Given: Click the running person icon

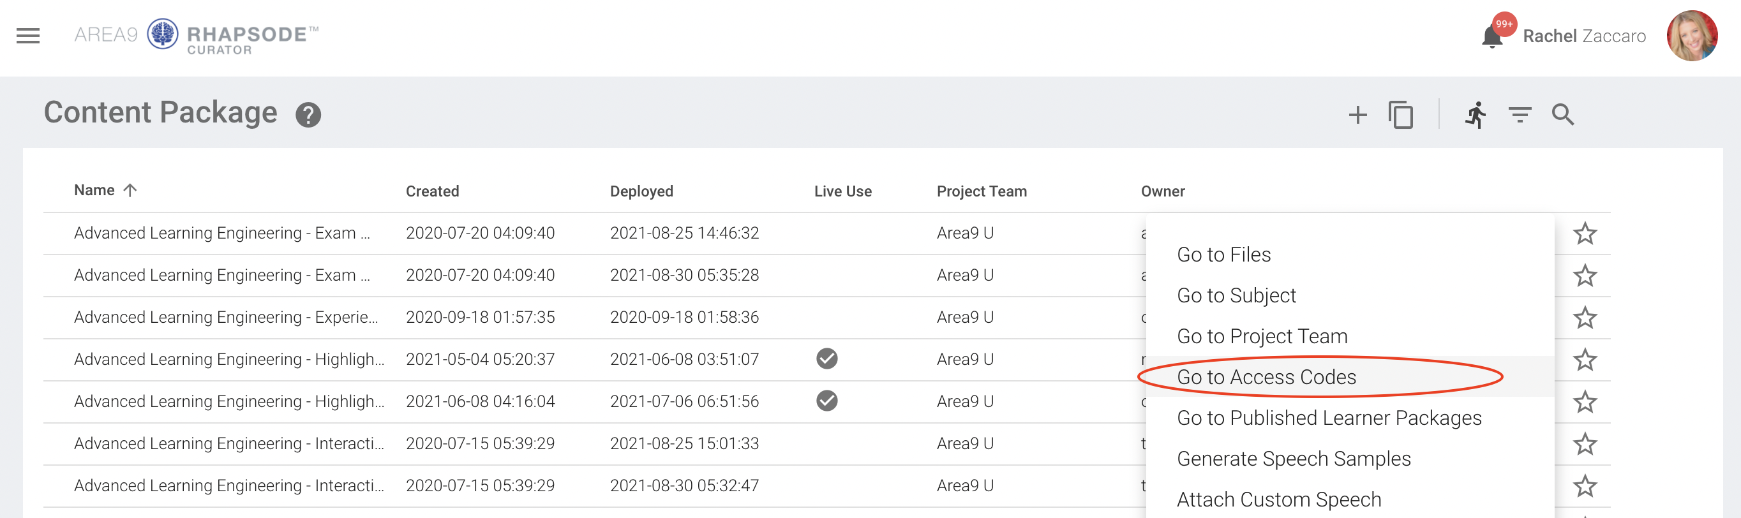Looking at the screenshot, I should pyautogui.click(x=1476, y=115).
